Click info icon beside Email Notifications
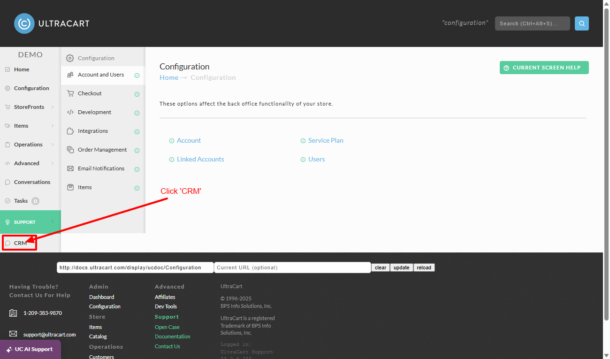 coord(137,169)
